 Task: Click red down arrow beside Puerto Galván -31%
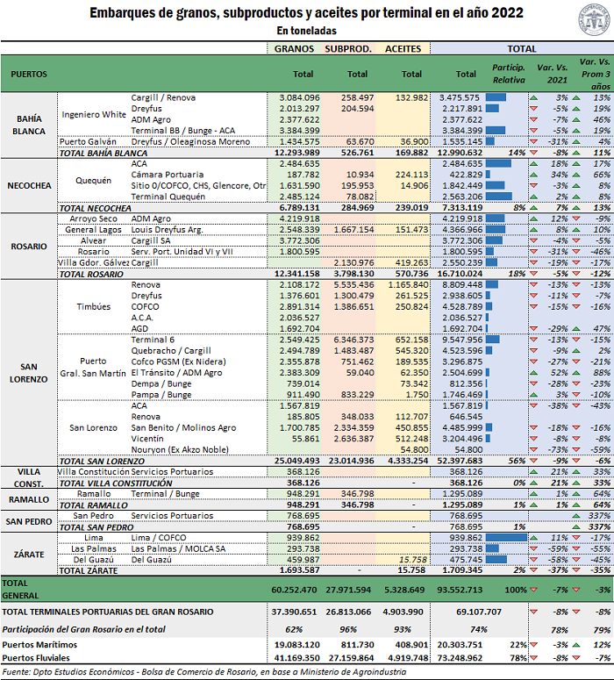(534, 141)
